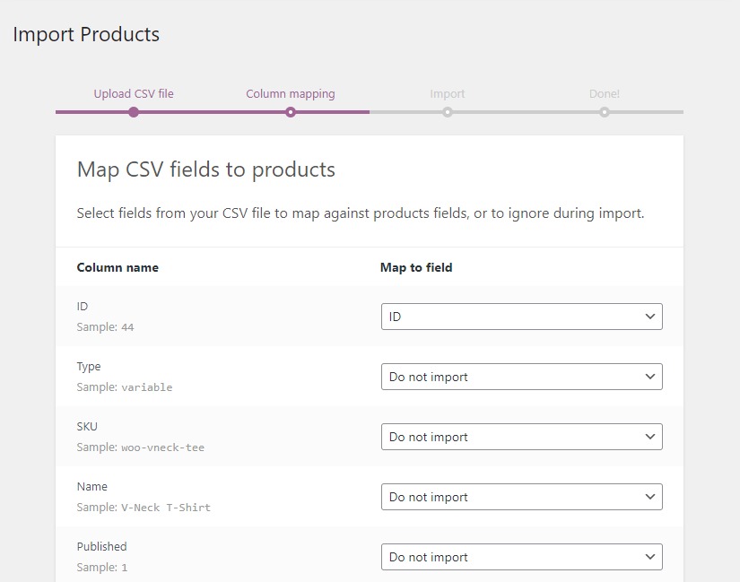Image resolution: width=740 pixels, height=582 pixels.
Task: Click the V-Neck T-Shirt sample text
Action: [166, 508]
